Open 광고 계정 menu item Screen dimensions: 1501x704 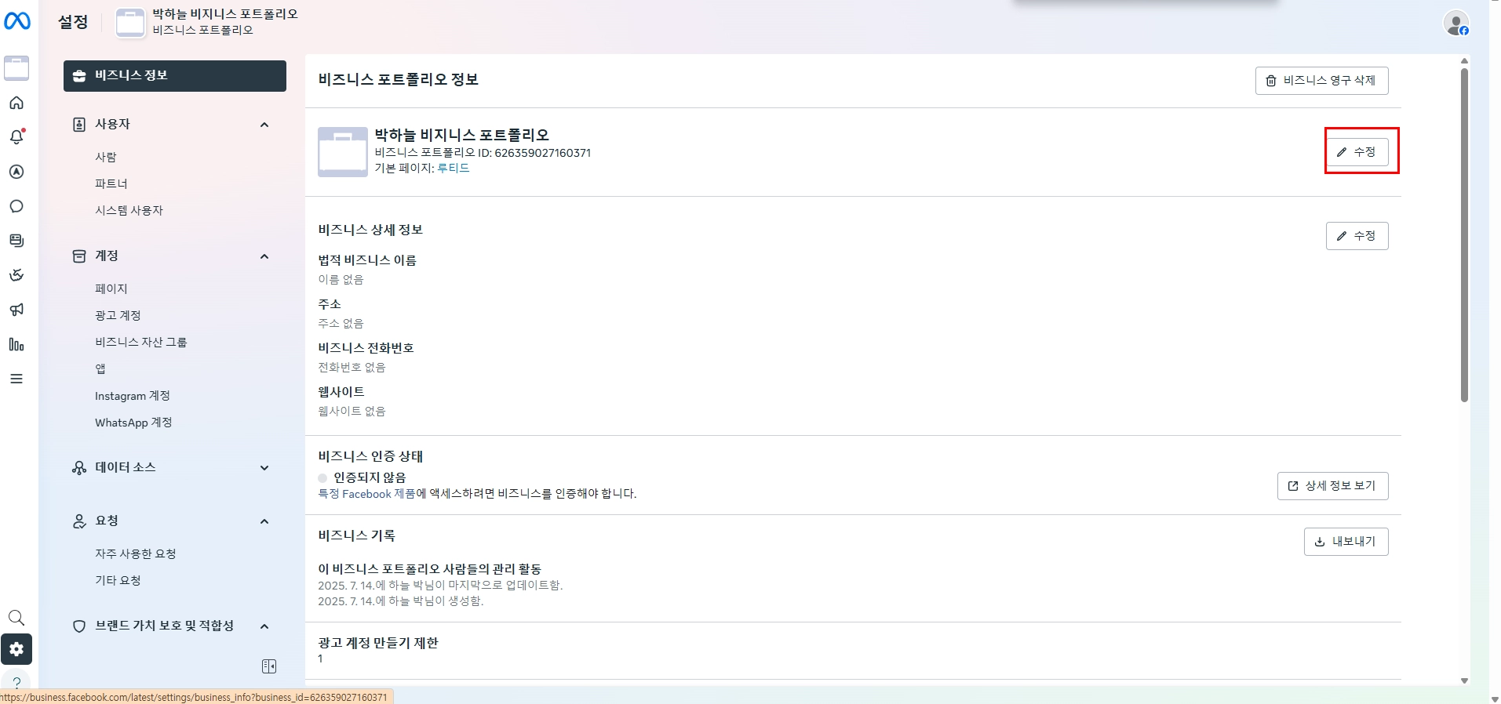(x=118, y=315)
